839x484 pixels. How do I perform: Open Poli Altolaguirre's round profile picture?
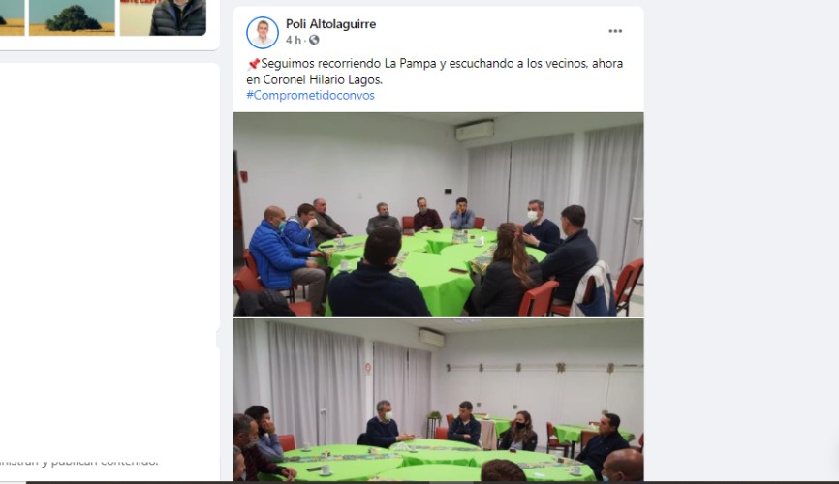pyautogui.click(x=263, y=32)
